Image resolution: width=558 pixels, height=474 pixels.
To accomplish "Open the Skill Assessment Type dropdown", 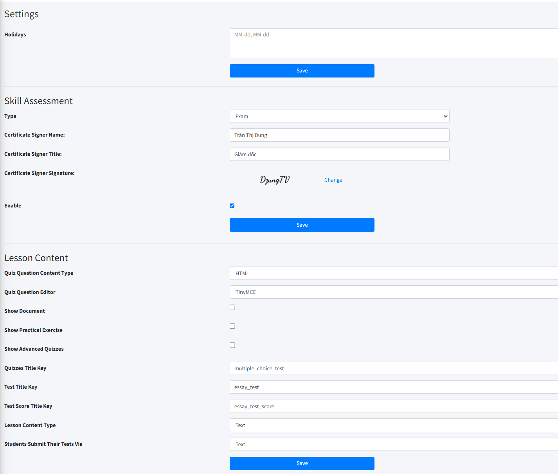I will [x=340, y=116].
